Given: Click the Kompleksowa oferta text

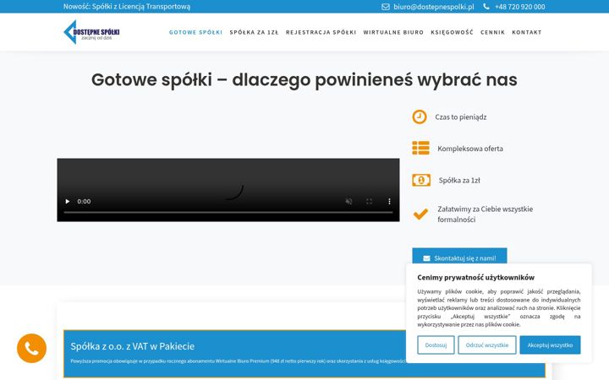Looking at the screenshot, I should pyautogui.click(x=470, y=149).
